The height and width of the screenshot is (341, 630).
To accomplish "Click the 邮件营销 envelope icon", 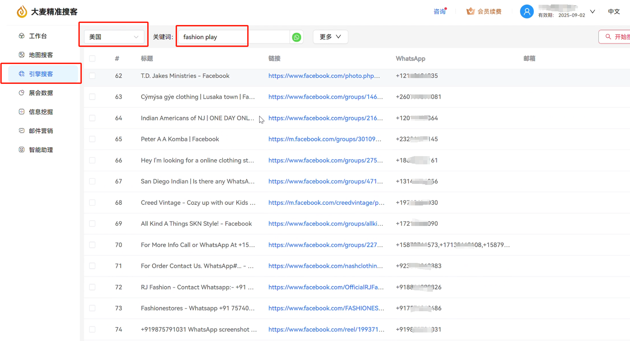I will tap(22, 131).
